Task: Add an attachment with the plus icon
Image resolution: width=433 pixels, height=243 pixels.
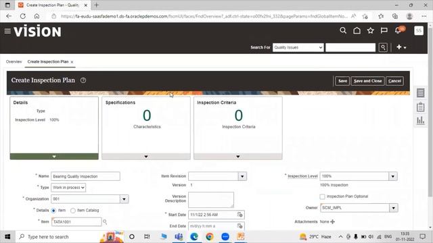Action: pyautogui.click(x=332, y=221)
